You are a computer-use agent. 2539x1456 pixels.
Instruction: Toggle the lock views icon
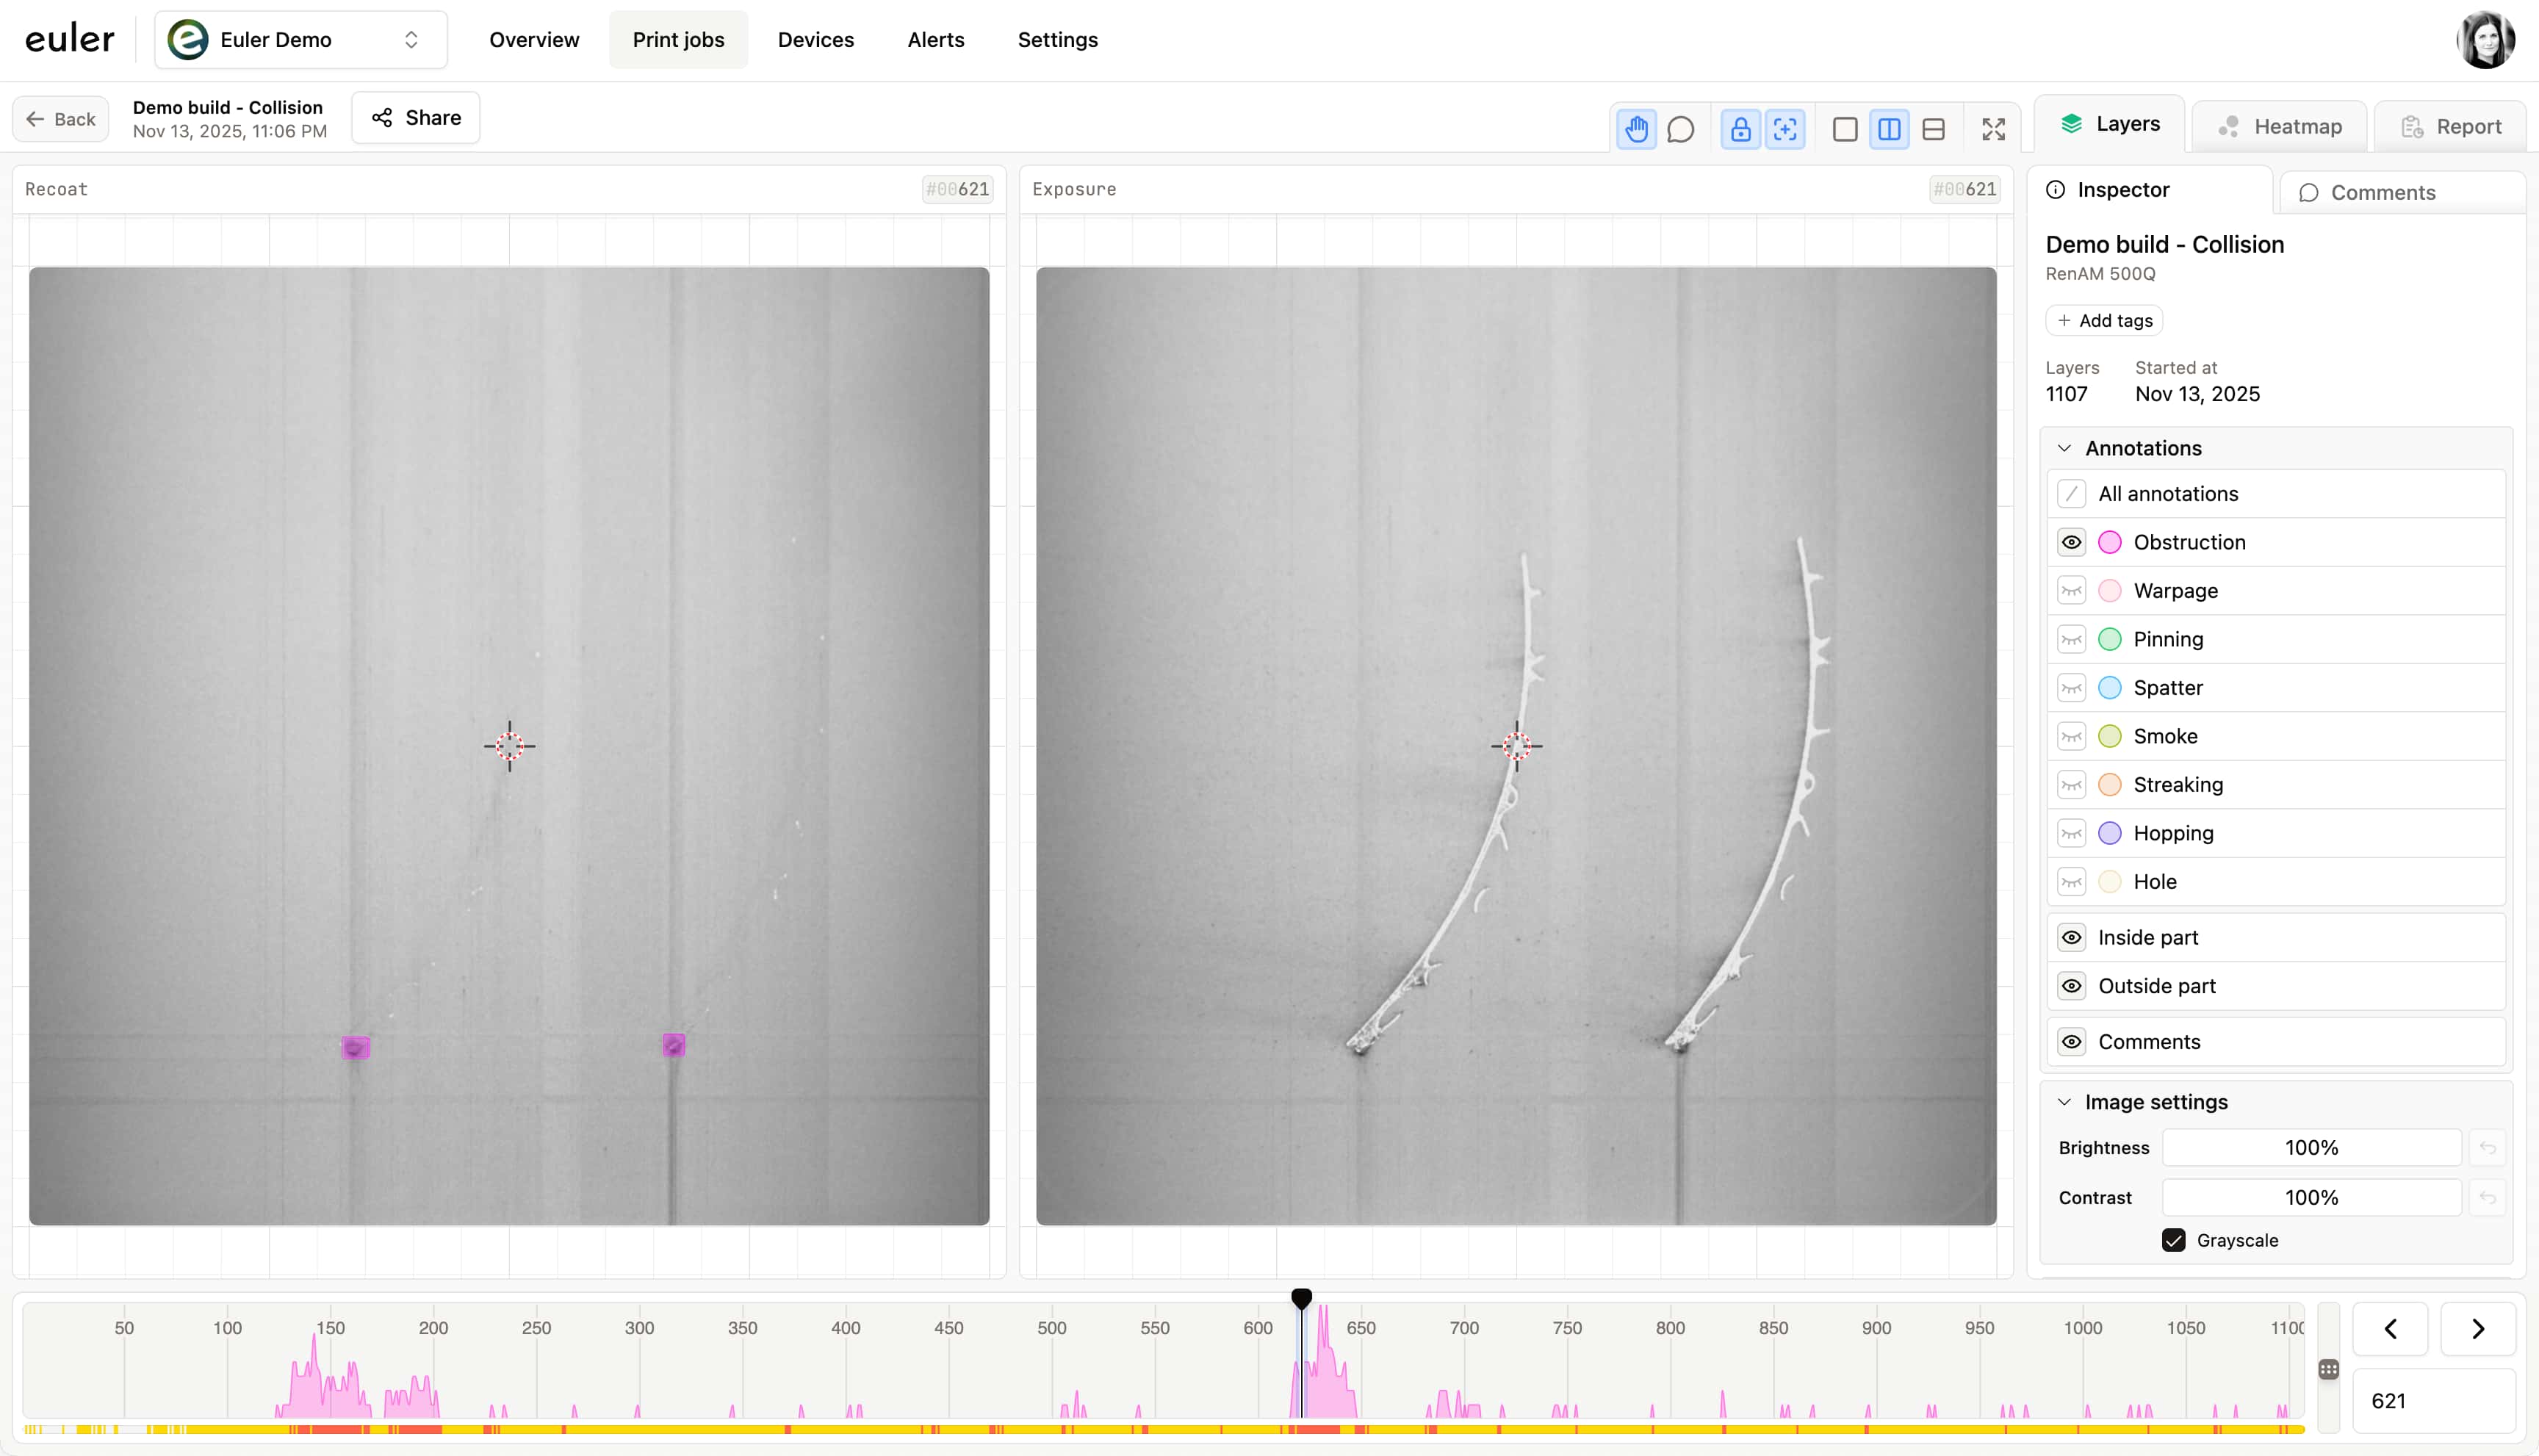tap(1741, 129)
